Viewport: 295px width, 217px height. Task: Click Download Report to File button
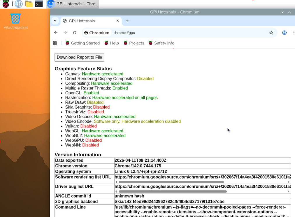coord(79,57)
